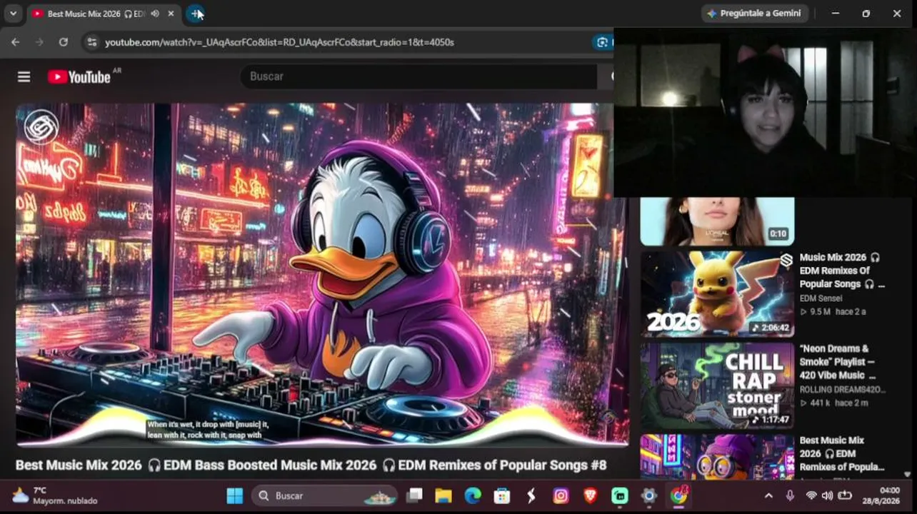Open the Wi-Fi network tray icon
The height and width of the screenshot is (514, 917).
tap(811, 495)
